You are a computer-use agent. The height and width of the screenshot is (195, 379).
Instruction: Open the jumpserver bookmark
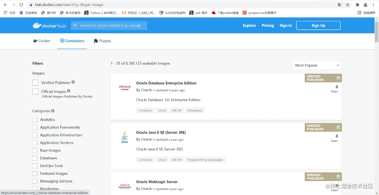tap(259, 13)
